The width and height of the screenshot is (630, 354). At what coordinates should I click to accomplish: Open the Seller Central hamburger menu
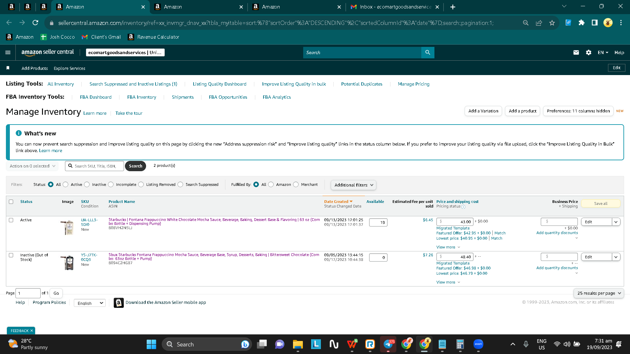pyautogui.click(x=8, y=52)
